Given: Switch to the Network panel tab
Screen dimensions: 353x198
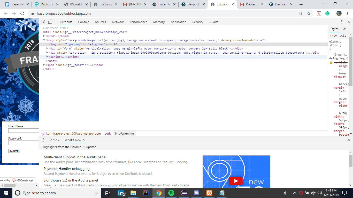Looking at the screenshot, I should 118,22.
